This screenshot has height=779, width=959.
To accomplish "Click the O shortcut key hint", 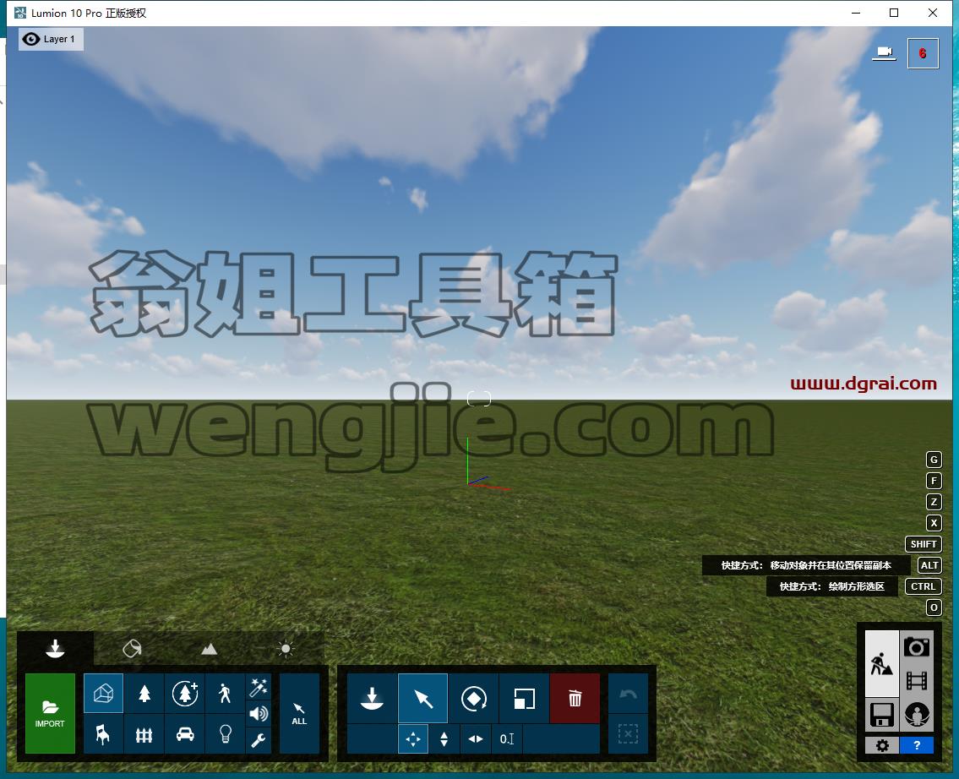I will [x=934, y=607].
